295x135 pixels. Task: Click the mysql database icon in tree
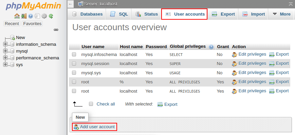pos(12,51)
